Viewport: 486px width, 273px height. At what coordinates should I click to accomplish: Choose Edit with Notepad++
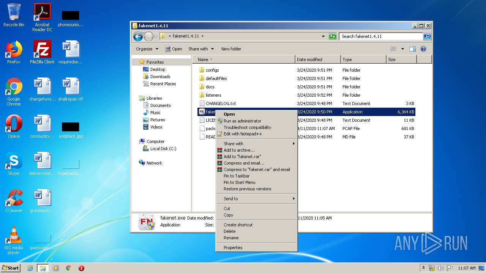point(256,134)
